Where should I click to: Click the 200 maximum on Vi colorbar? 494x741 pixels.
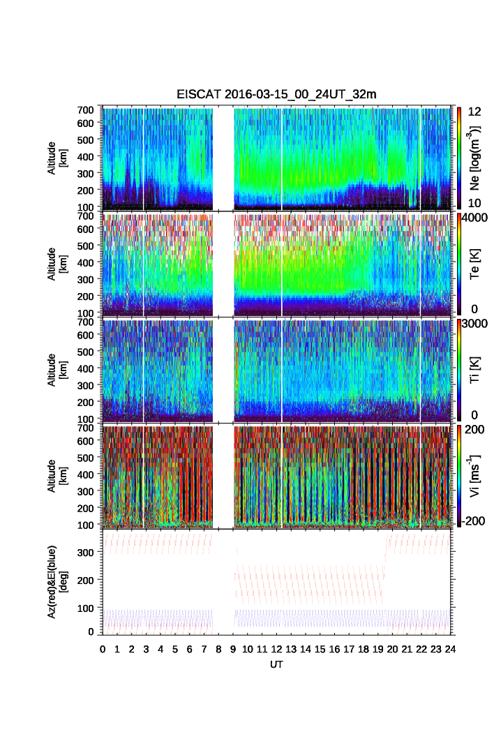[x=474, y=430]
